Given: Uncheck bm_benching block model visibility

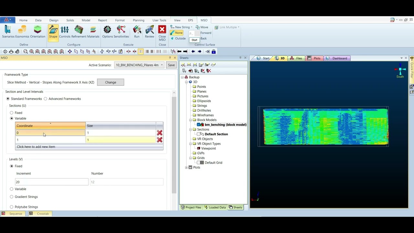Looking at the screenshot, I should (198, 125).
